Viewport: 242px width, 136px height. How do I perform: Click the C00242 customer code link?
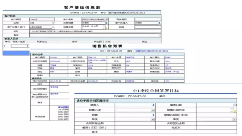(54, 57)
